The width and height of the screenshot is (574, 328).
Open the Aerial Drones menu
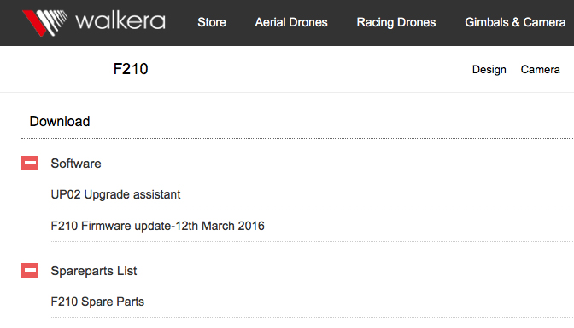pyautogui.click(x=291, y=22)
